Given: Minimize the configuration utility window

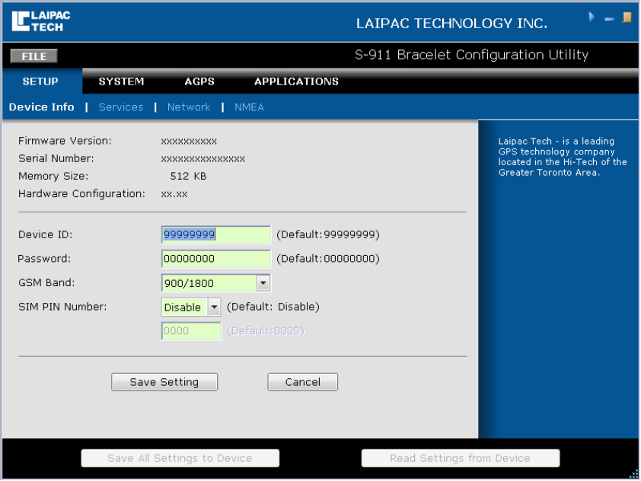Looking at the screenshot, I should 609,19.
